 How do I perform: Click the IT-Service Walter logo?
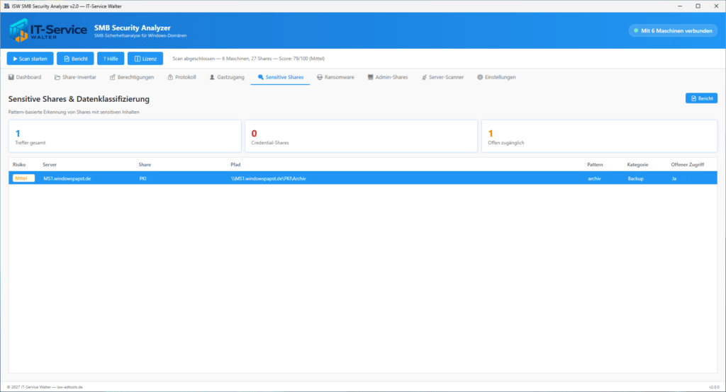click(x=48, y=30)
